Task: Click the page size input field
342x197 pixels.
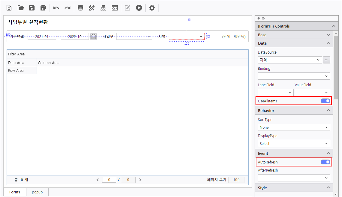Action: click(x=236, y=180)
